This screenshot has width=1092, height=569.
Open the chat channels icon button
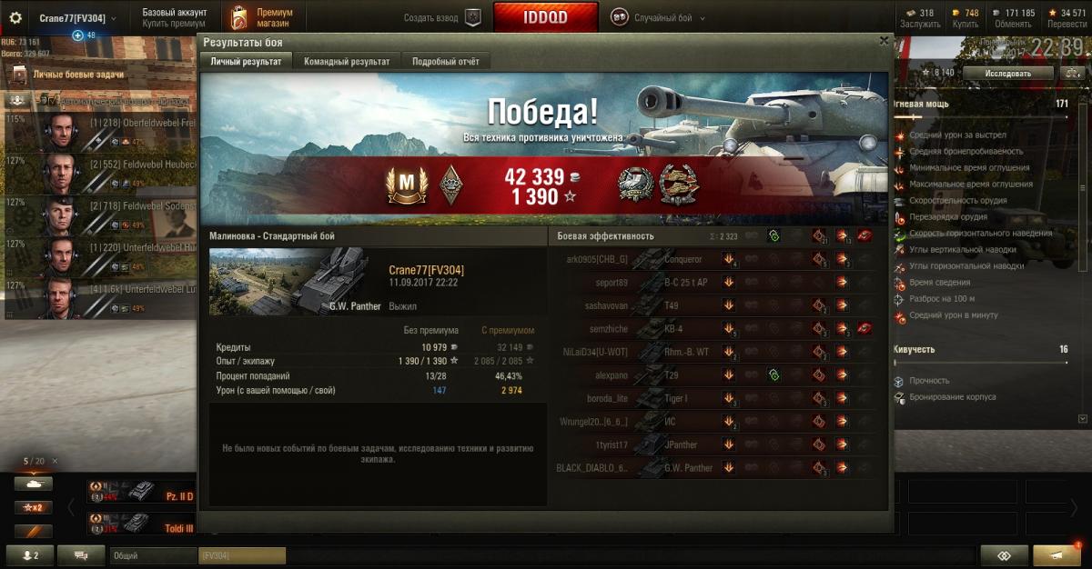[81, 555]
